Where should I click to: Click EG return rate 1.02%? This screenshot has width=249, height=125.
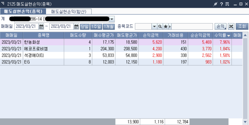(x=225, y=62)
